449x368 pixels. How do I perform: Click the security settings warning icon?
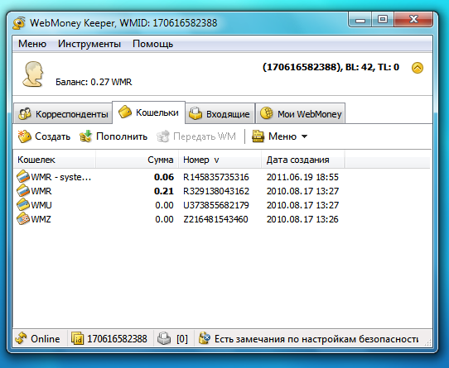point(205,338)
